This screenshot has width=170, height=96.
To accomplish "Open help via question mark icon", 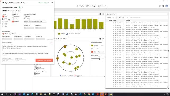I will tap(160, 6).
